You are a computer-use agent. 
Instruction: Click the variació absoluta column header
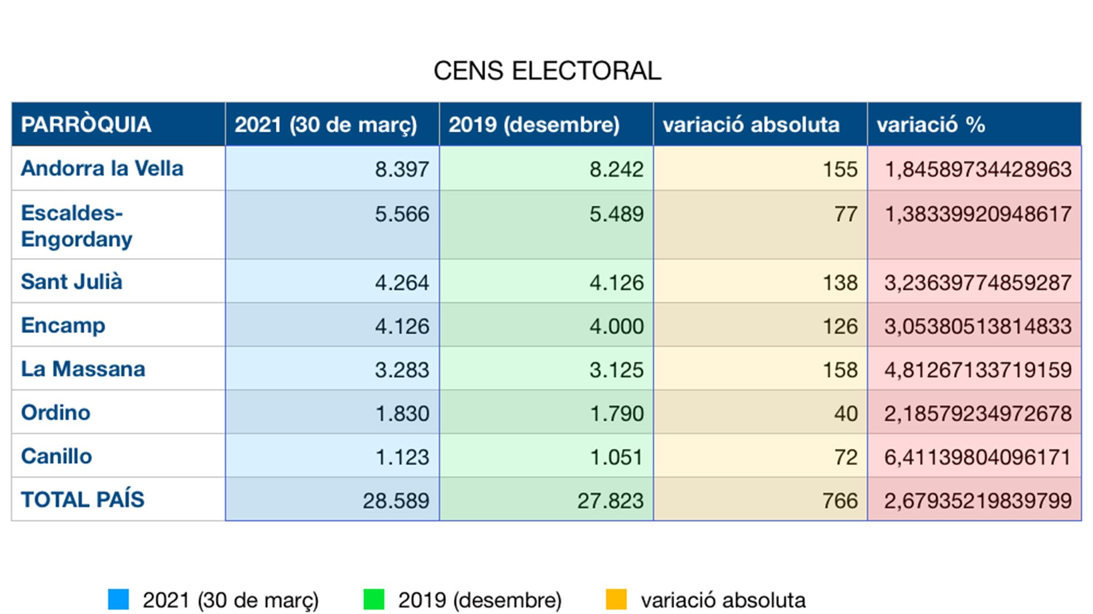tap(751, 125)
